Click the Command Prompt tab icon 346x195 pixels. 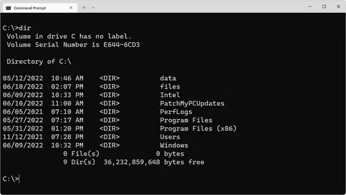9,8
